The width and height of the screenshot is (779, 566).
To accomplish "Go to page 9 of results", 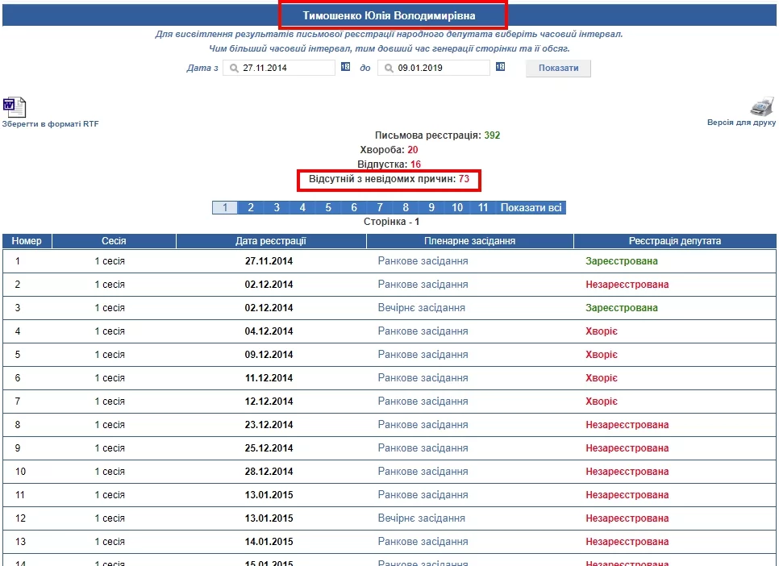I will (x=431, y=208).
